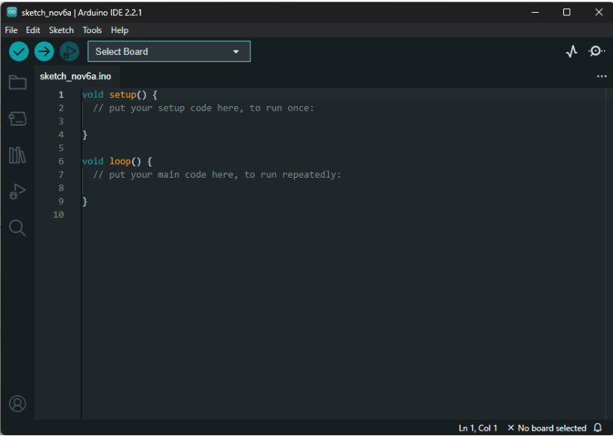
Task: Open the Boards Manager sidebar panel
Action: (17, 118)
